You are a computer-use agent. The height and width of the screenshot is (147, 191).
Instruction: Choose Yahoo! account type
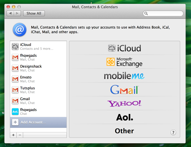(124, 103)
